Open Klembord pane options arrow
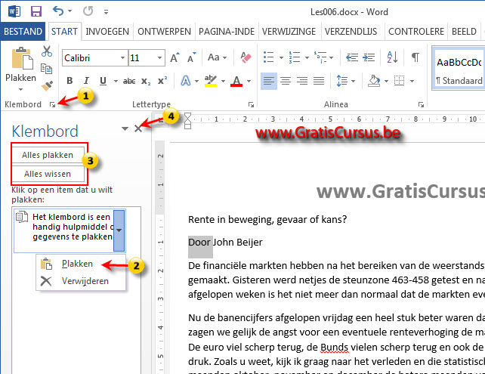This screenshot has width=485, height=374. point(125,128)
